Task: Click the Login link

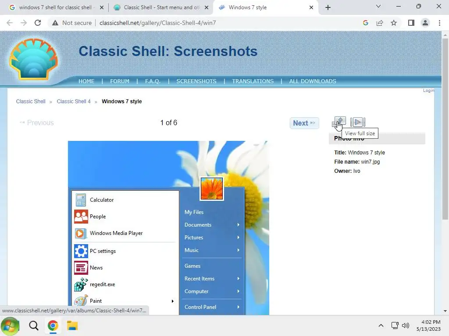Action: 428,90
